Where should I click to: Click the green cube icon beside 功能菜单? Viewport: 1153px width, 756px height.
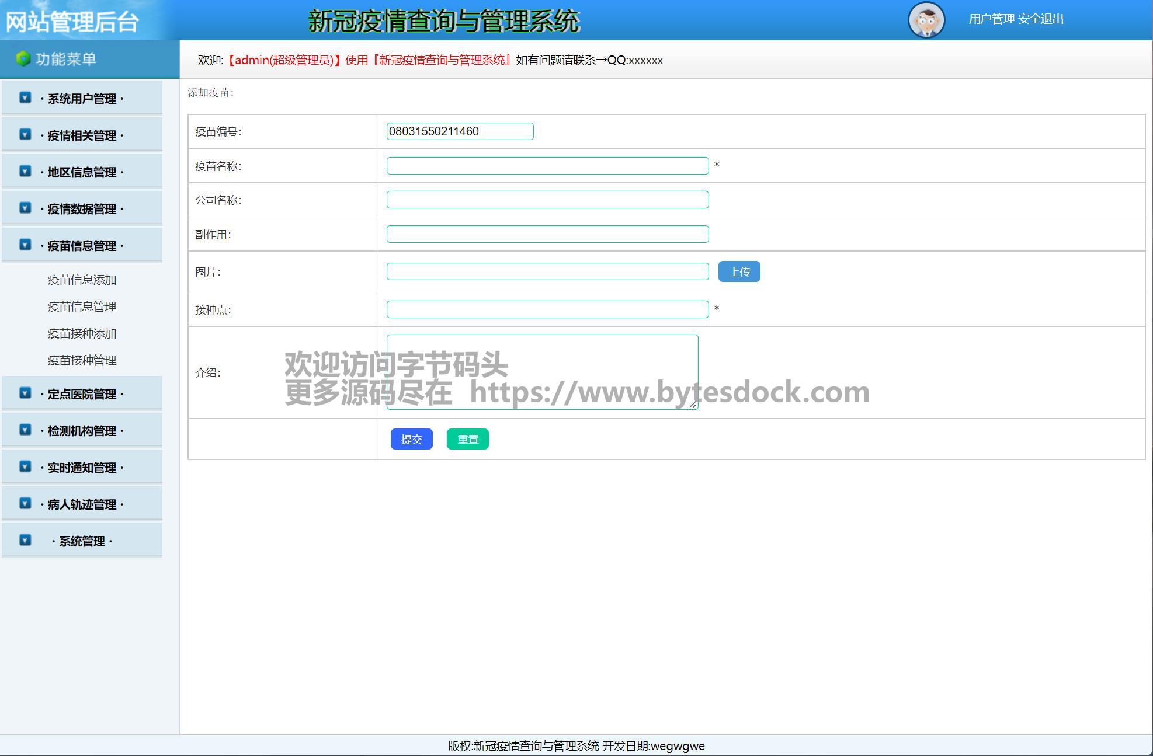[23, 59]
